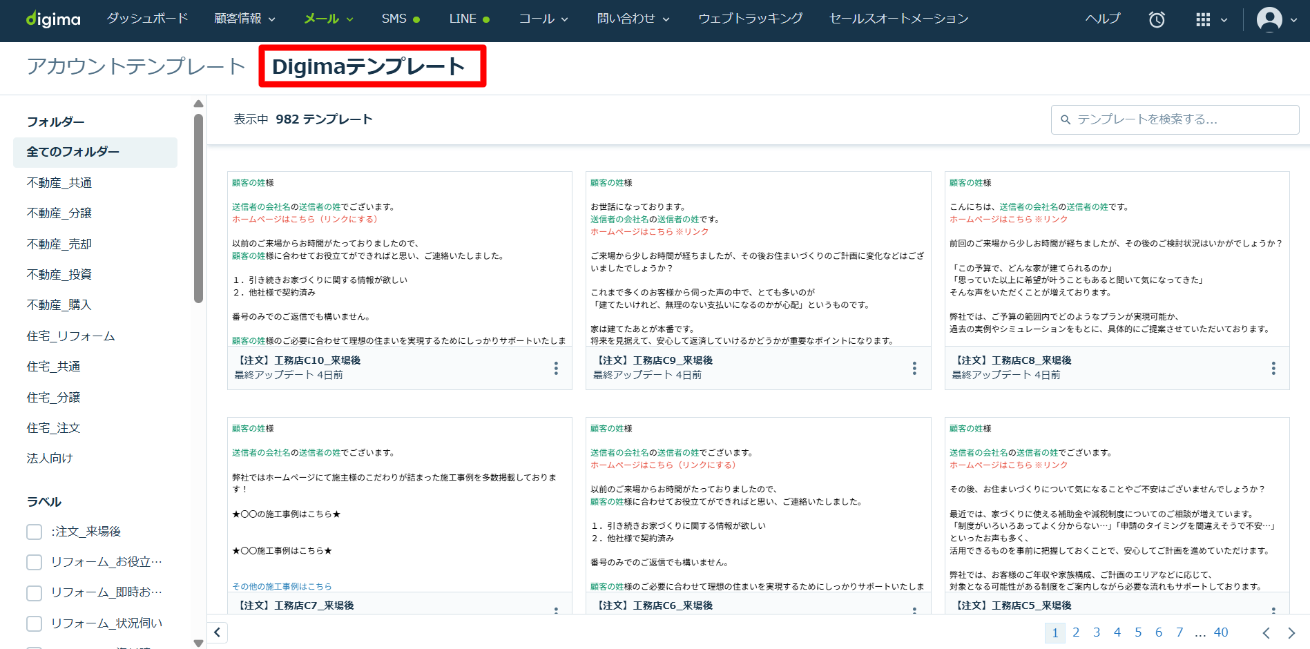Select the 不動産_売却 folder
Image resolution: width=1310 pixels, height=649 pixels.
pos(59,244)
